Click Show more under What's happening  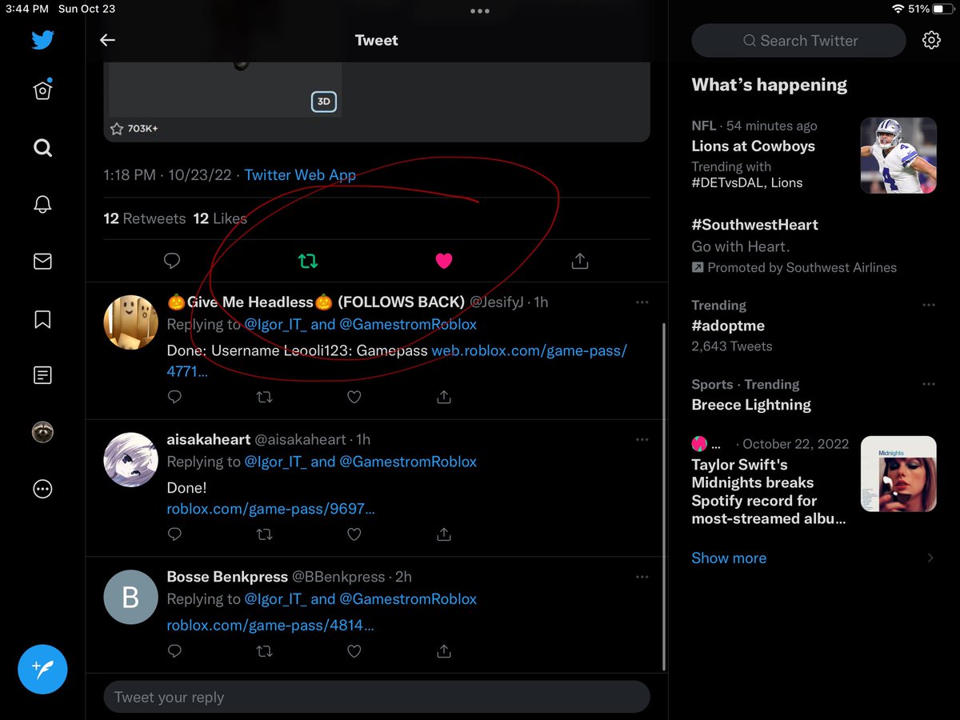(x=729, y=558)
